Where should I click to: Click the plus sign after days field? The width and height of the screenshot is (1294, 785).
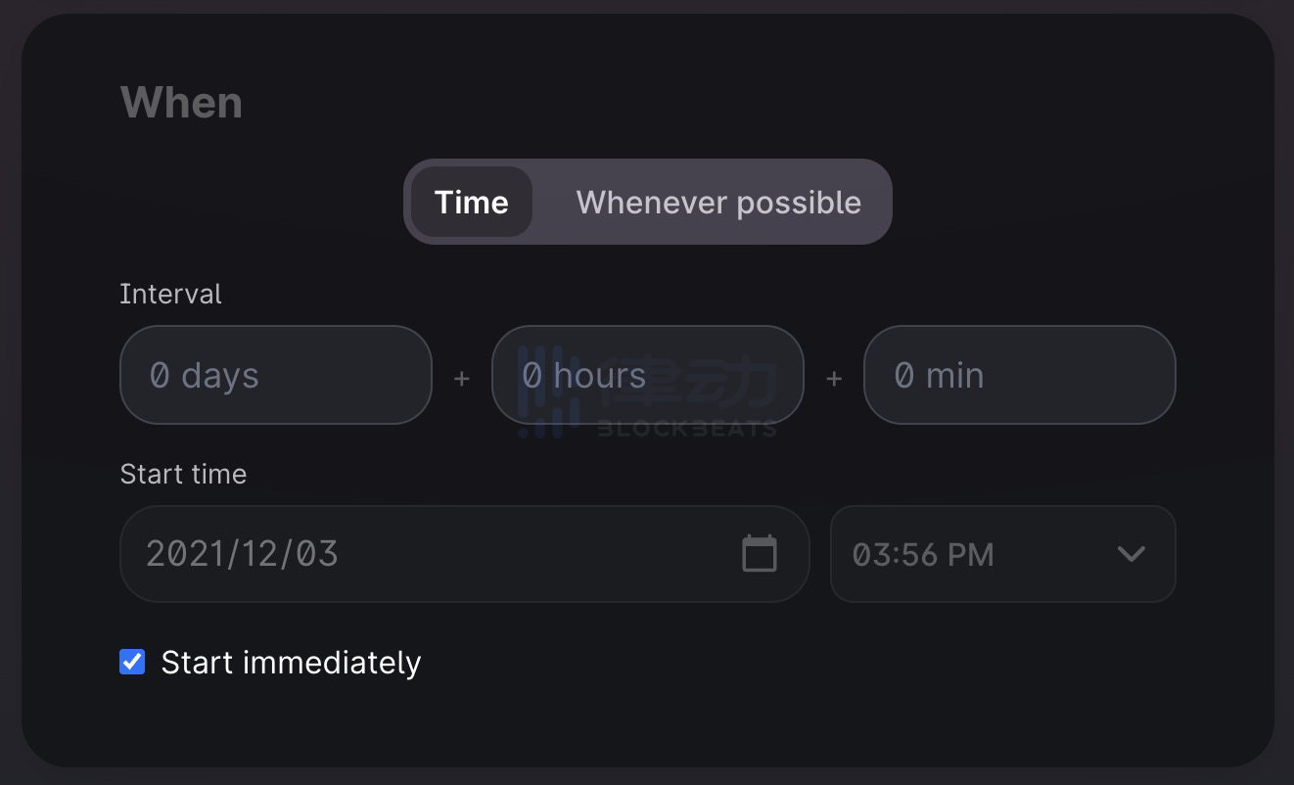click(462, 378)
